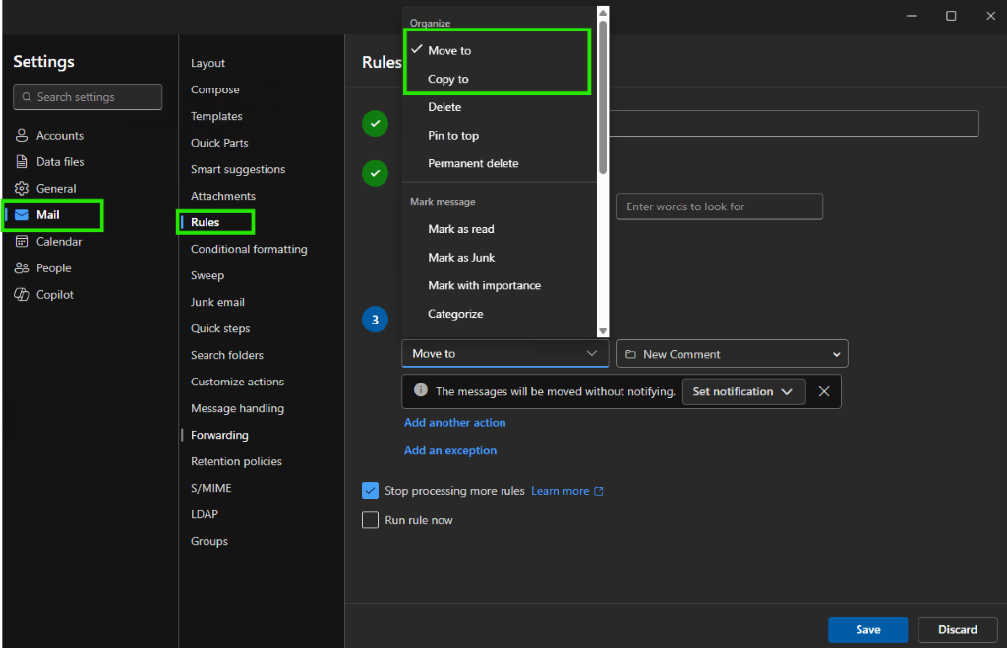Image resolution: width=1007 pixels, height=648 pixels.
Task: Choose the Delete action
Action: pos(498,106)
